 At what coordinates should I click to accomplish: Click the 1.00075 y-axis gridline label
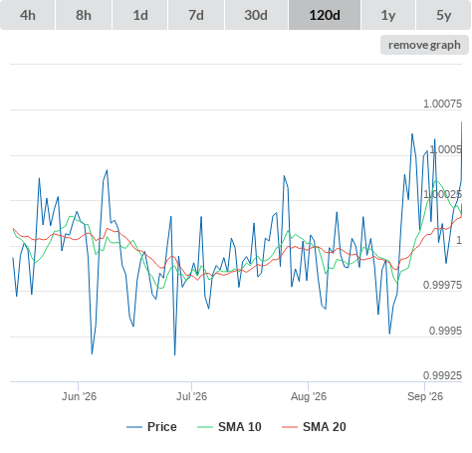[442, 104]
